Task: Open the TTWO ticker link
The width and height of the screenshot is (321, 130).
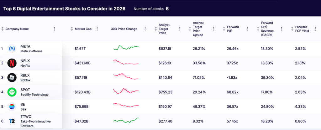Action: point(25,117)
